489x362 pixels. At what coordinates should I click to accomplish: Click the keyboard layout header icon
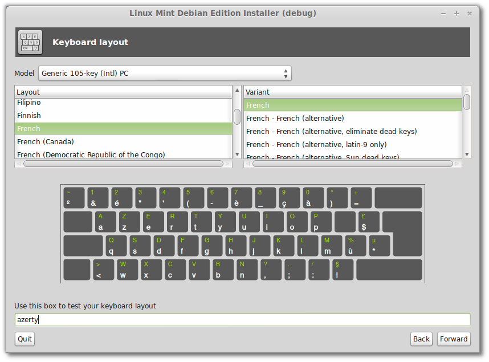tap(30, 42)
